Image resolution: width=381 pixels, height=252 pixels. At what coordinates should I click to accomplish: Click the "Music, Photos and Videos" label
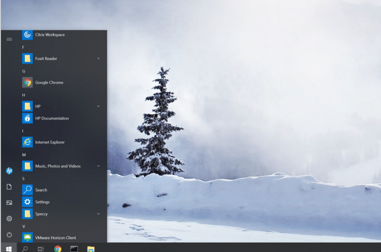pos(58,166)
